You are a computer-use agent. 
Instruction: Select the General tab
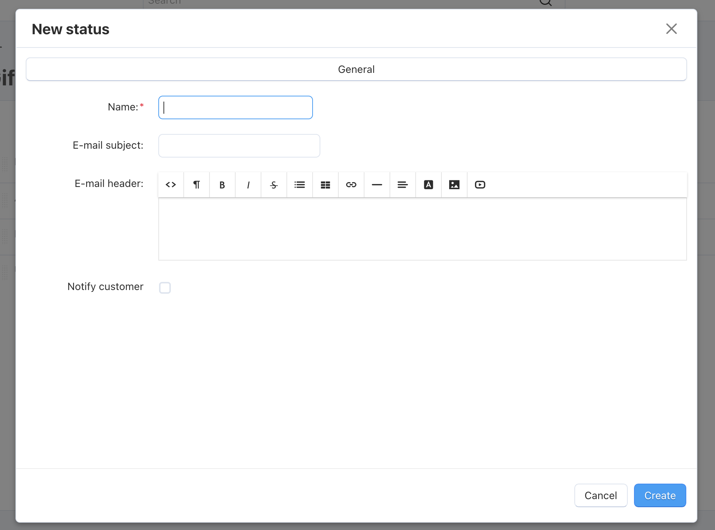pyautogui.click(x=356, y=69)
